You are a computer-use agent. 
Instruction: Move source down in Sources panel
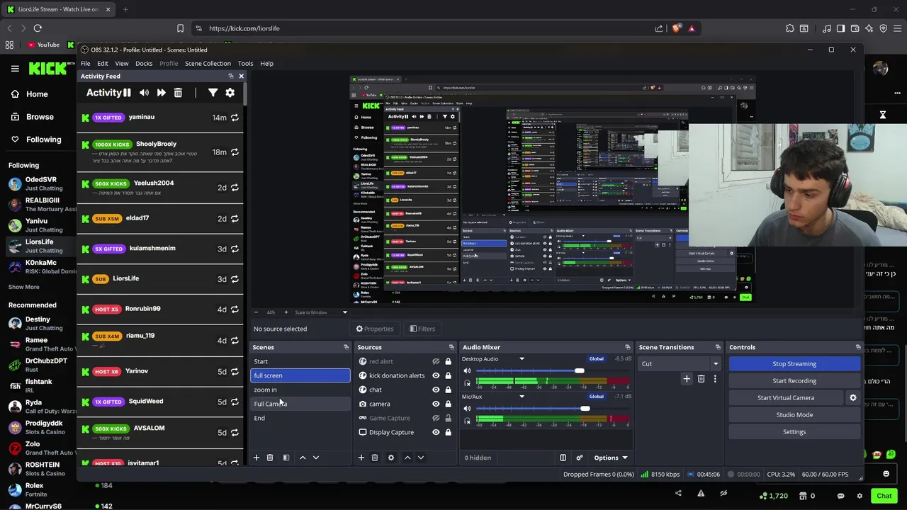coord(421,458)
